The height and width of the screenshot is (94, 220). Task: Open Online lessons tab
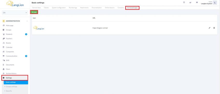pyautogui.click(x=109, y=8)
